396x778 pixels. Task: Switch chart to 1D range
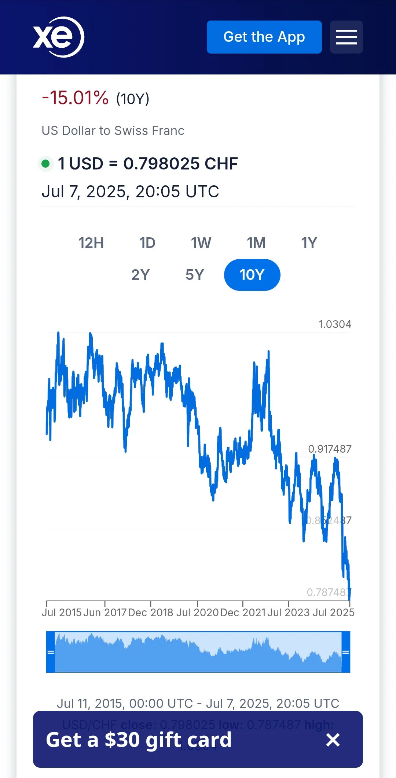[x=147, y=243]
